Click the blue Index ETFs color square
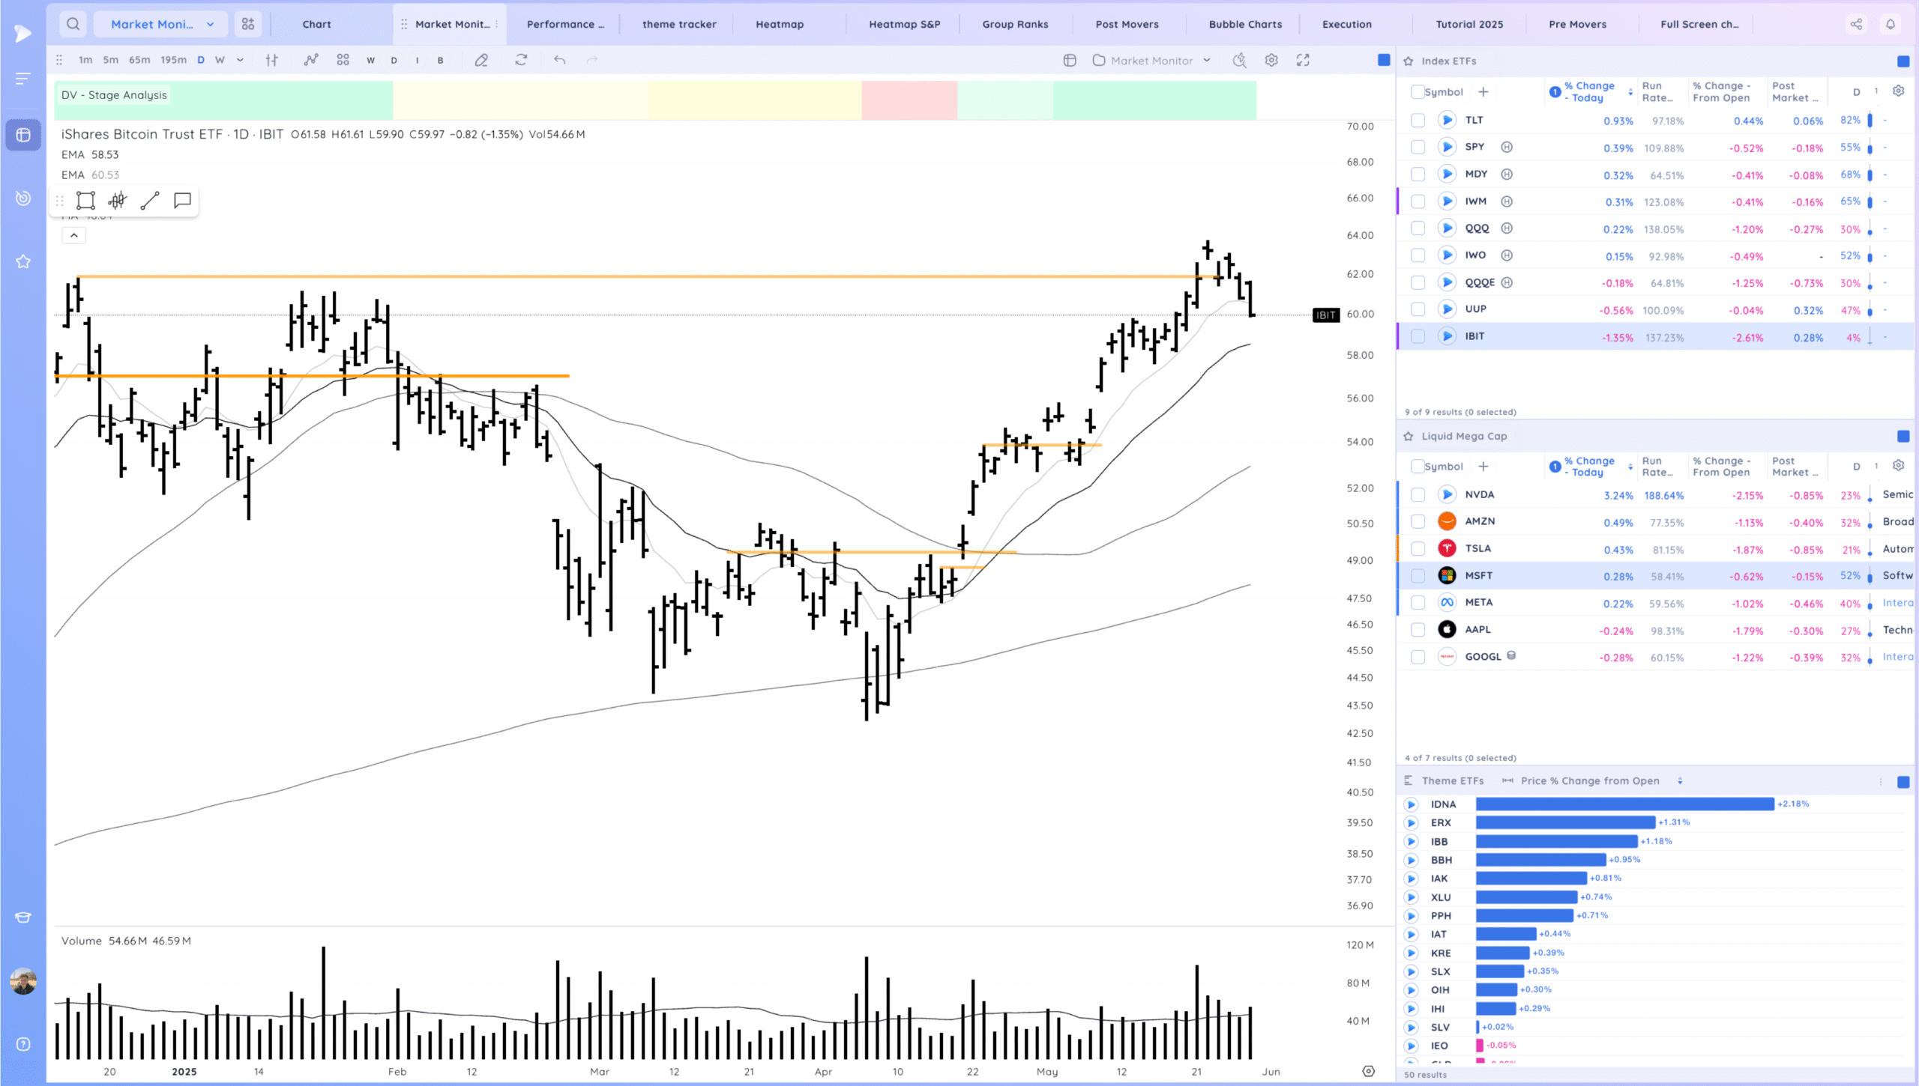 pyautogui.click(x=1903, y=61)
